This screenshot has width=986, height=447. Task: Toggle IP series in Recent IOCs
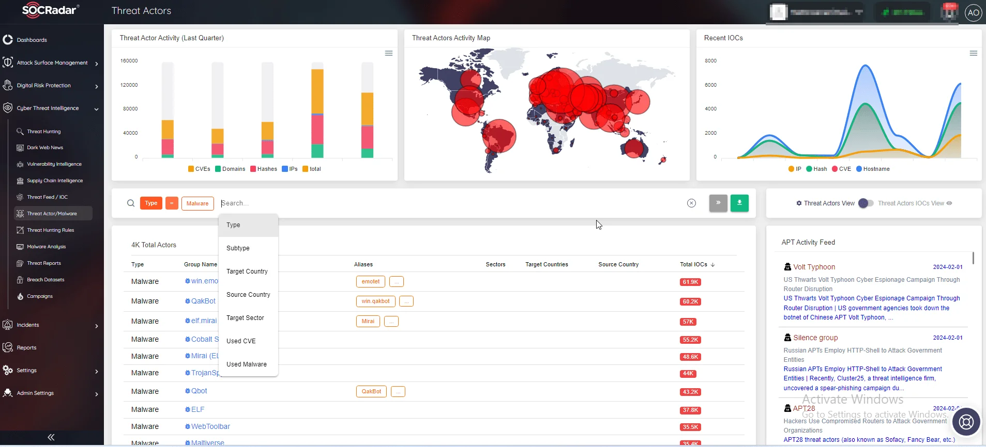[795, 169]
